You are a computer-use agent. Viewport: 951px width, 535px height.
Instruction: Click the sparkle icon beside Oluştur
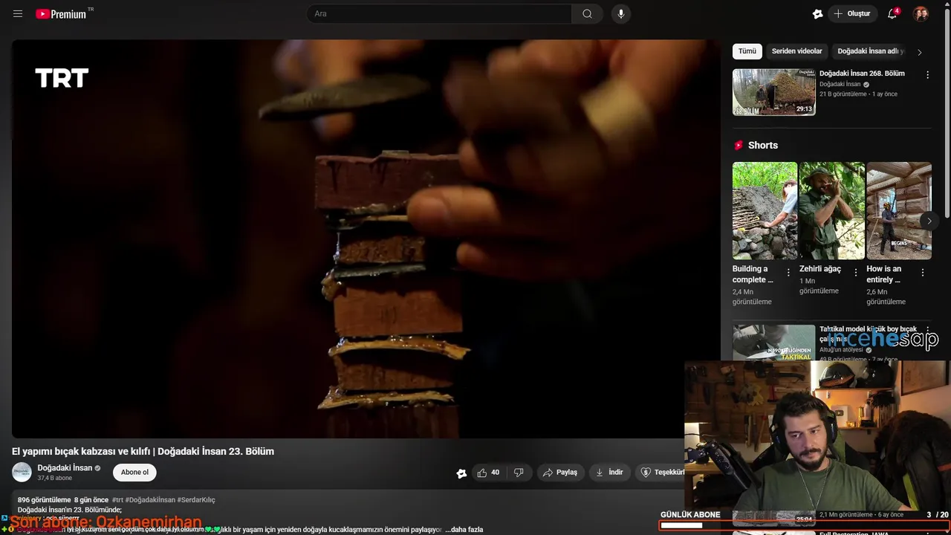tap(817, 14)
